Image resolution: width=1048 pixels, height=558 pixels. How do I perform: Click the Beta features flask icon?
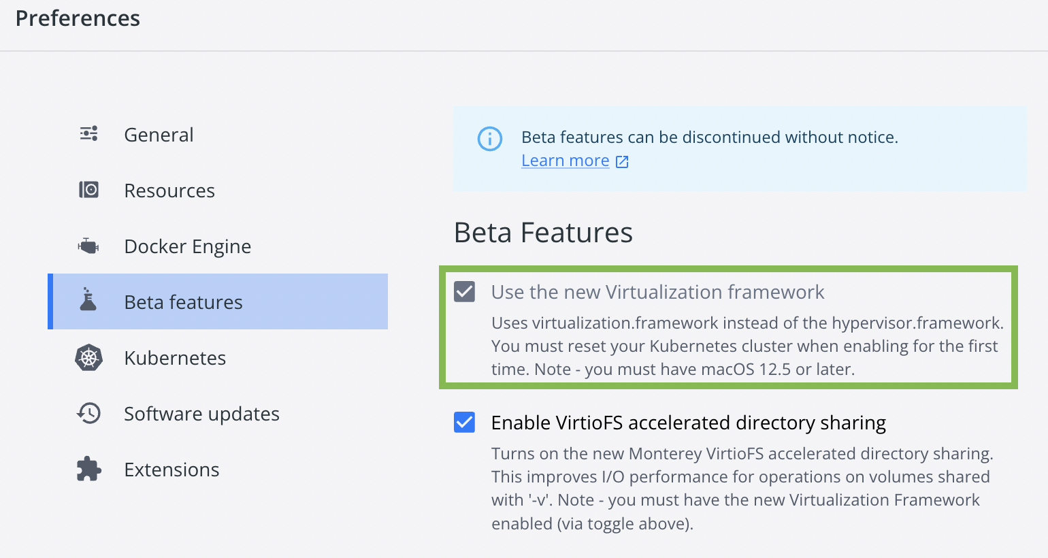click(88, 300)
